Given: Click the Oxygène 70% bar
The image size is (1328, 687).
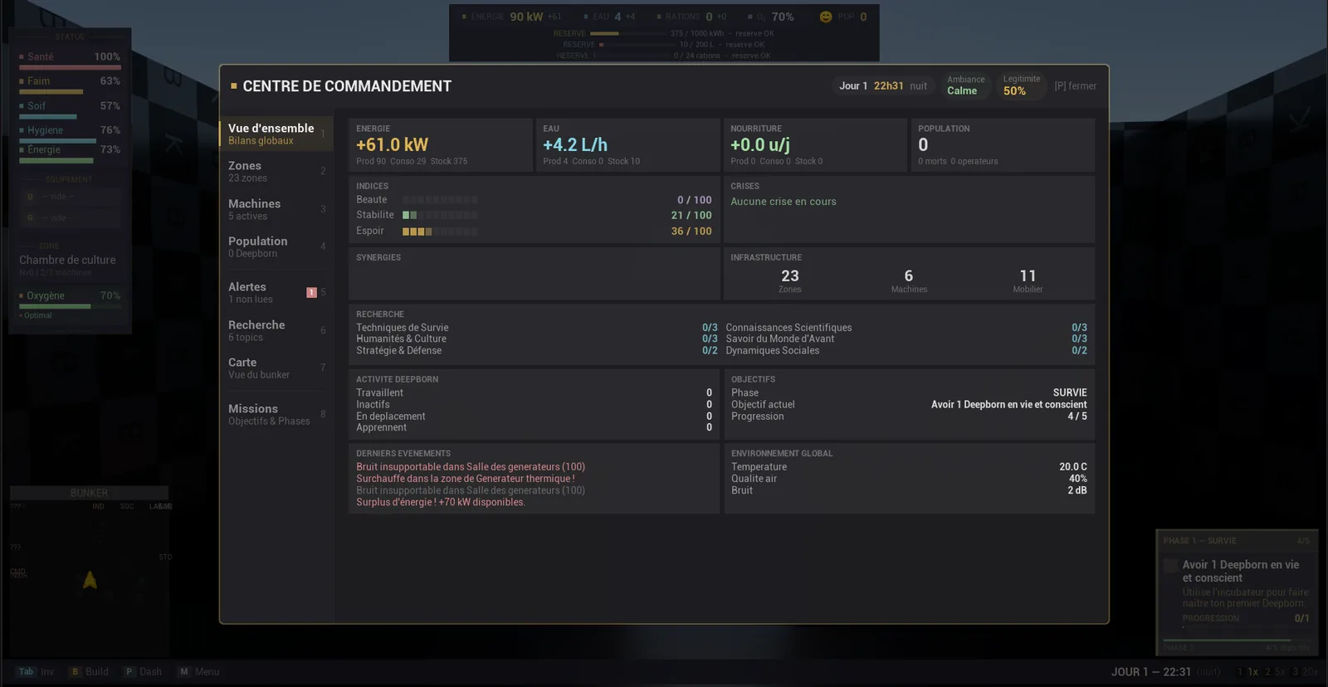Looking at the screenshot, I should pyautogui.click(x=71, y=306).
